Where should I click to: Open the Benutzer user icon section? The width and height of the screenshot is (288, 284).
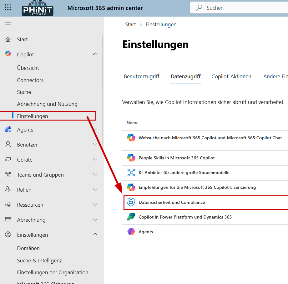(8, 144)
